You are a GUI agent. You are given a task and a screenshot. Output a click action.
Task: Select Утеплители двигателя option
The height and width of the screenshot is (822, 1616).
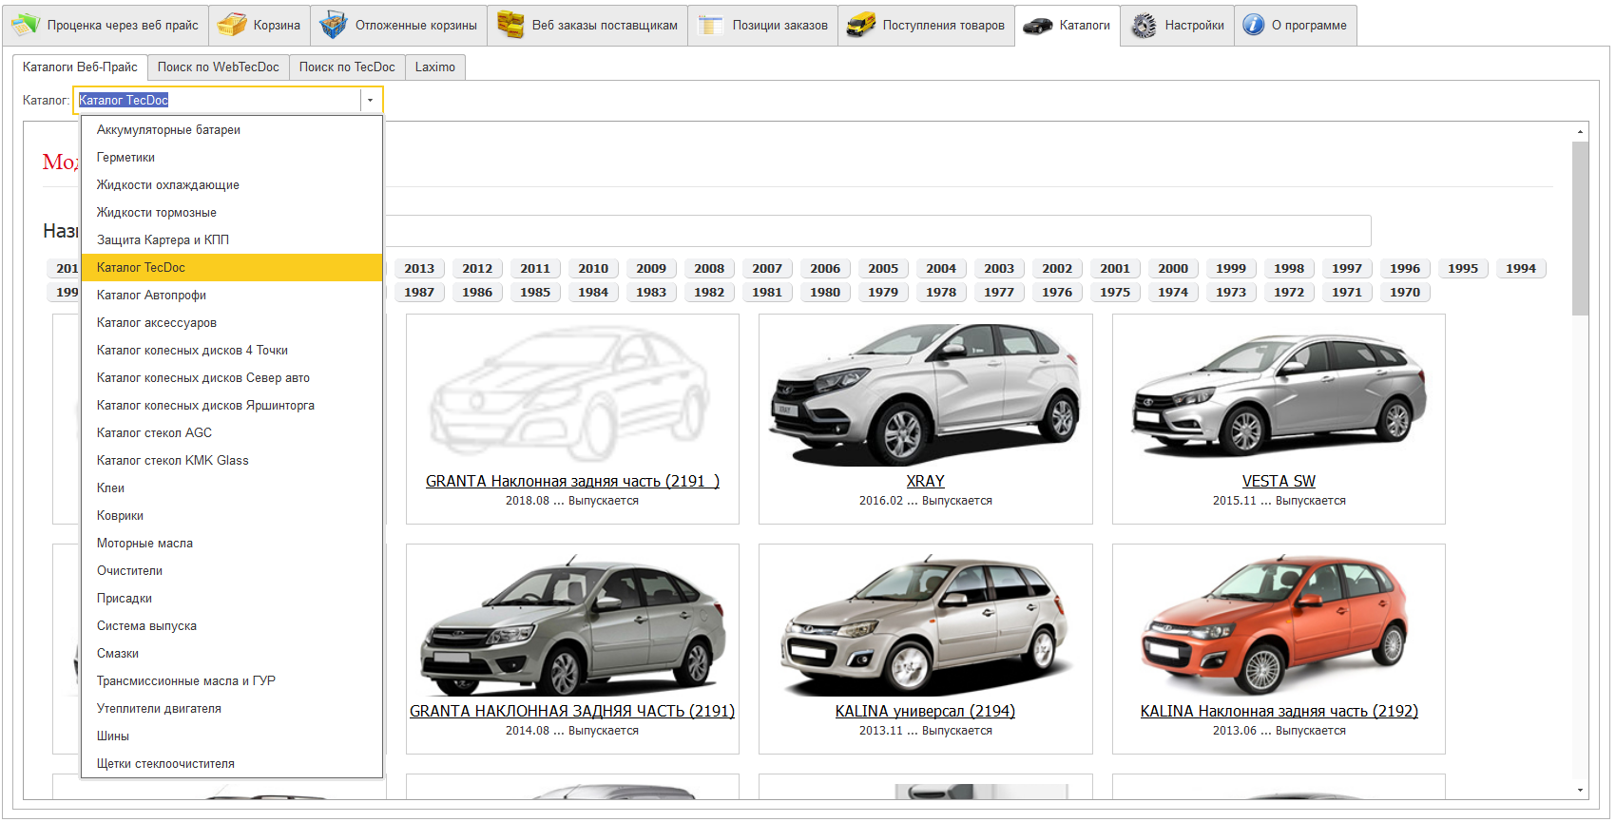point(232,709)
